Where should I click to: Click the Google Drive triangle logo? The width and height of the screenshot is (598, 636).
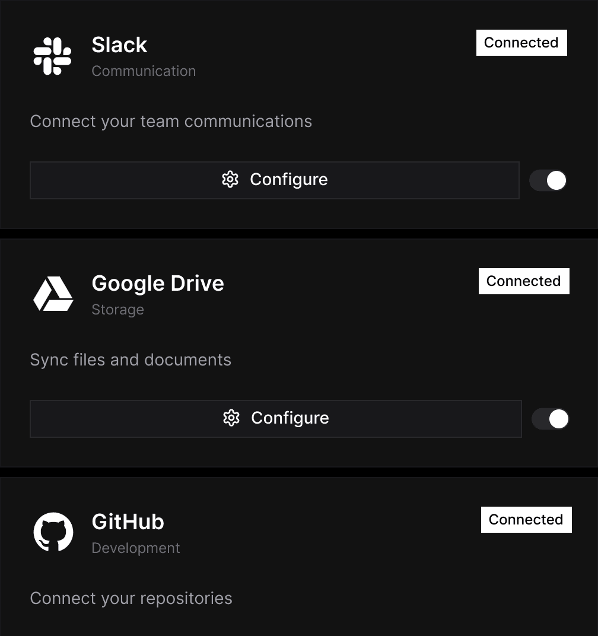53,294
